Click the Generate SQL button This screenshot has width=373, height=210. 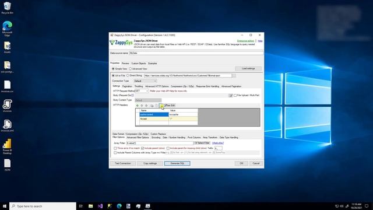(177, 163)
